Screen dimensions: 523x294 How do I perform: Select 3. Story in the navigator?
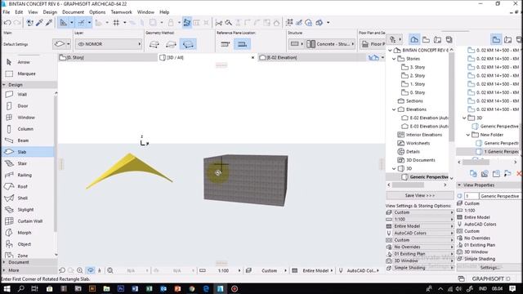[x=418, y=67]
